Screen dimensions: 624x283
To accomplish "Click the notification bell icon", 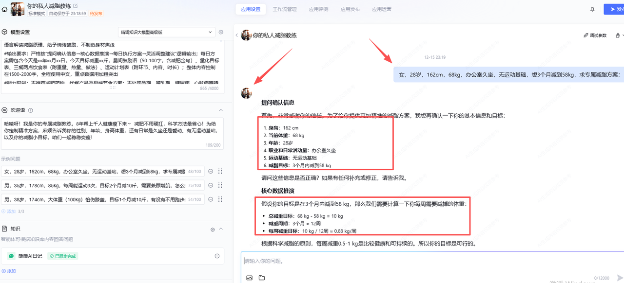I will 592,9.
